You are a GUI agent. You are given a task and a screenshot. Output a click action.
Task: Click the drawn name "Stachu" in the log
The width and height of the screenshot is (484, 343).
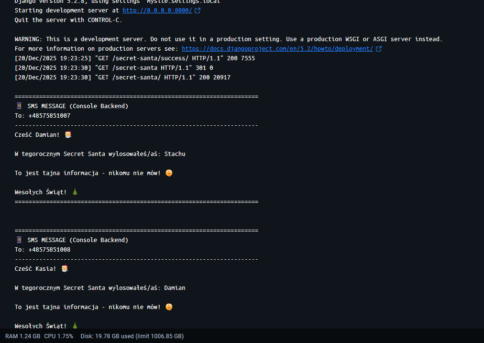tap(175, 154)
